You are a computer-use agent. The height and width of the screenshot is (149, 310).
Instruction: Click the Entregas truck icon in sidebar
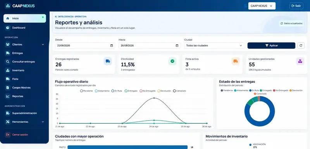[x=8, y=53]
